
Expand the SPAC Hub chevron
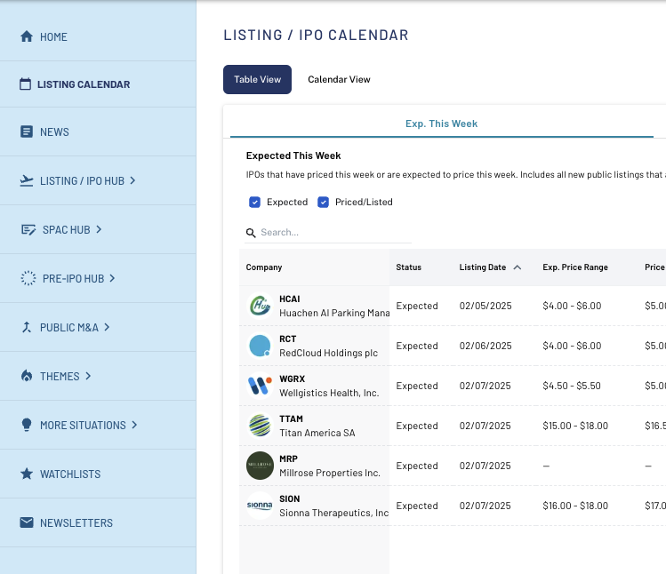99,229
